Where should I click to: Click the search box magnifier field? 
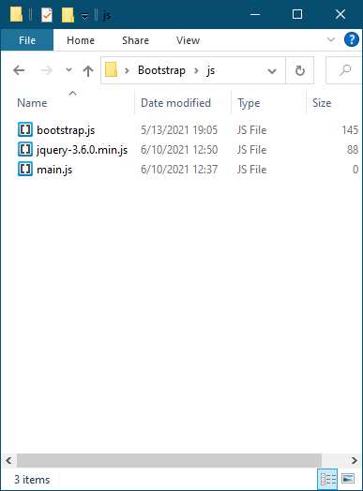tap(344, 70)
